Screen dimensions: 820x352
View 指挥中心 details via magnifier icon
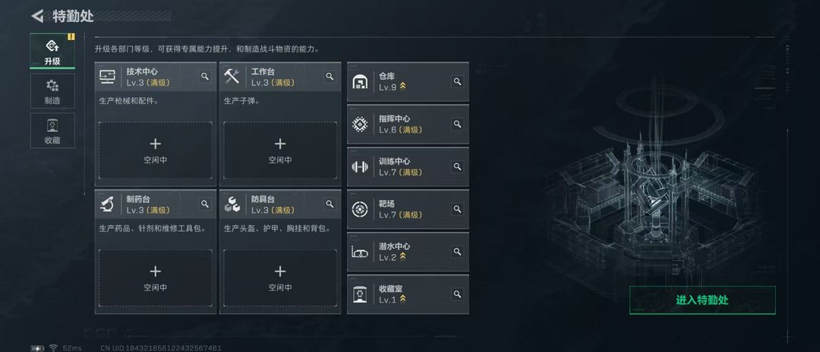click(x=457, y=124)
